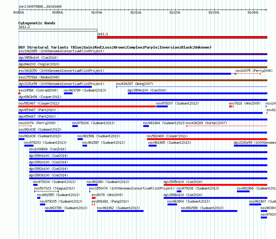Click the esv3362885 inversion variant label
This screenshot has height=239, width=276.
61,51
